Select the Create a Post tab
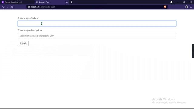Screen dimensions: 194x109 (52, 2)
